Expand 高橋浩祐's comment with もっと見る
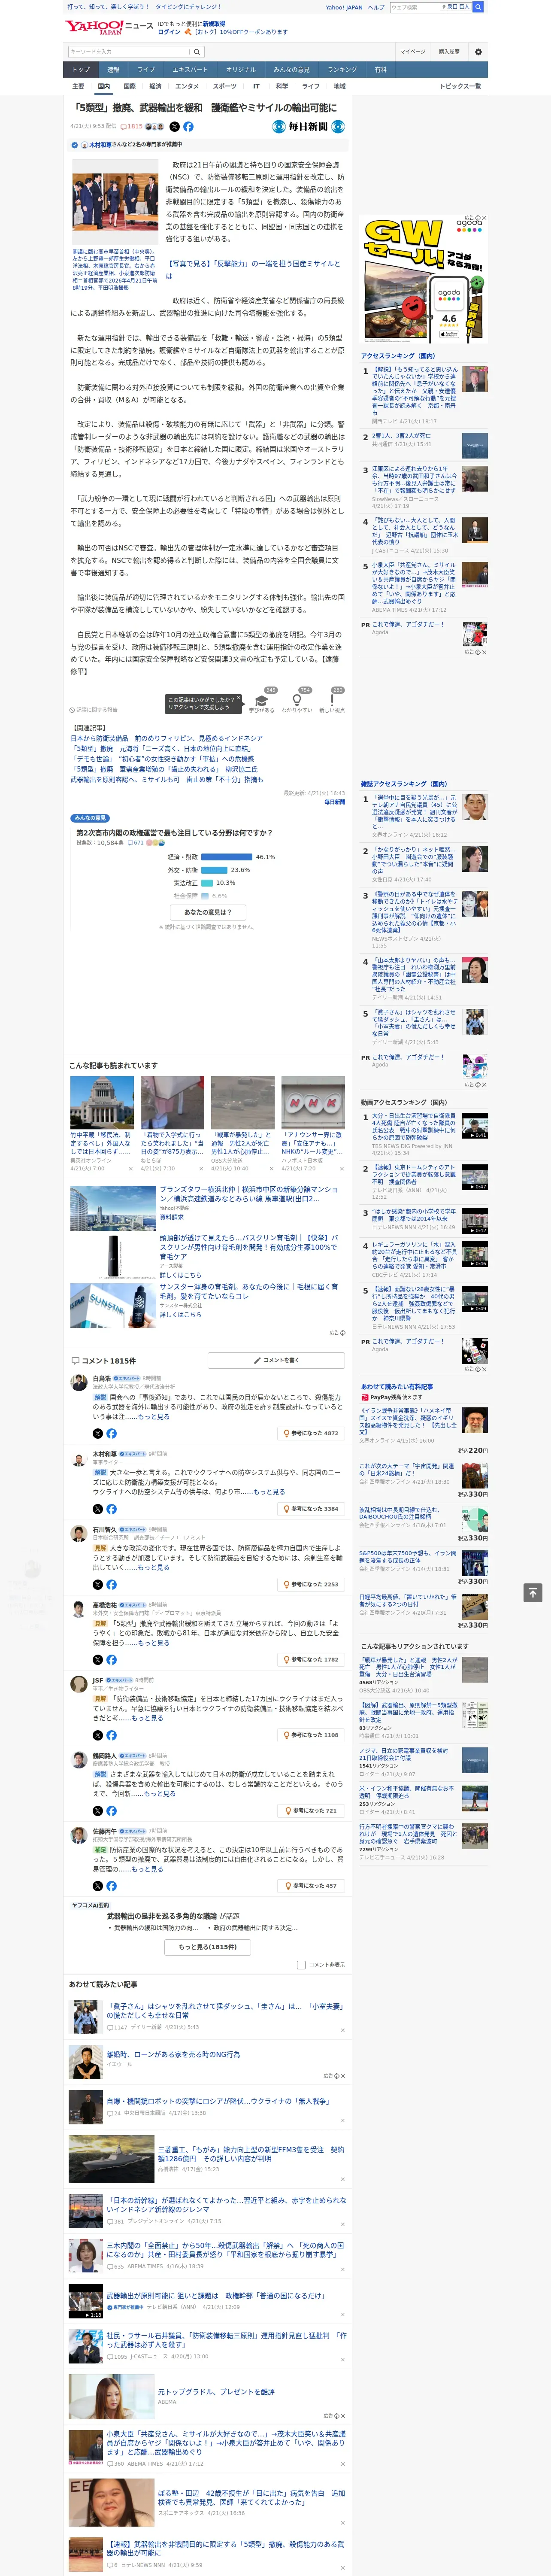The height and width of the screenshot is (2576, 551). coord(154,1643)
